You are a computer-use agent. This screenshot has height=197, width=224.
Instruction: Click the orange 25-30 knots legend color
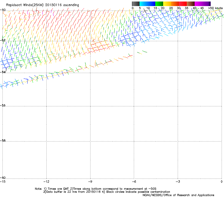click(x=175, y=4)
